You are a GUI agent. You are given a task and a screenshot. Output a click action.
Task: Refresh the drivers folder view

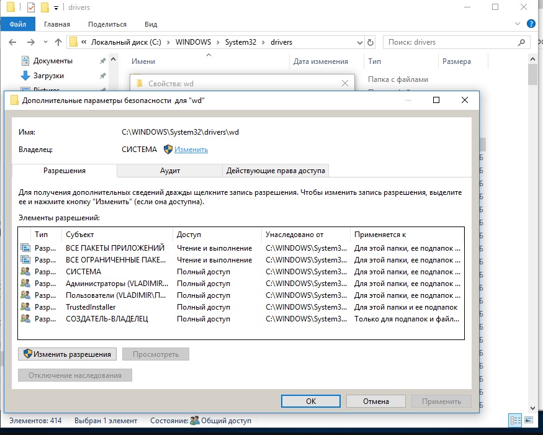pyautogui.click(x=370, y=42)
